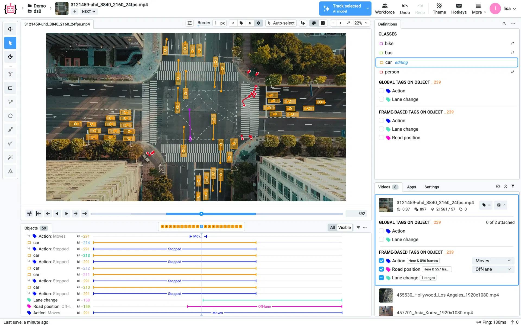Open Definitions panel more options

tap(513, 24)
